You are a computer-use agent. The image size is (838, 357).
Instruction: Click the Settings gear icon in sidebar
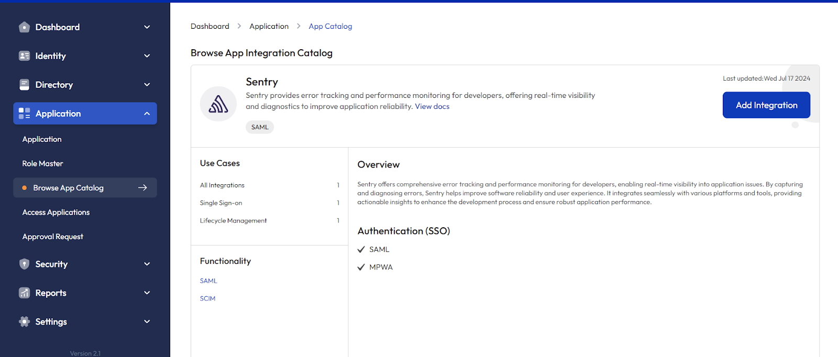24,322
